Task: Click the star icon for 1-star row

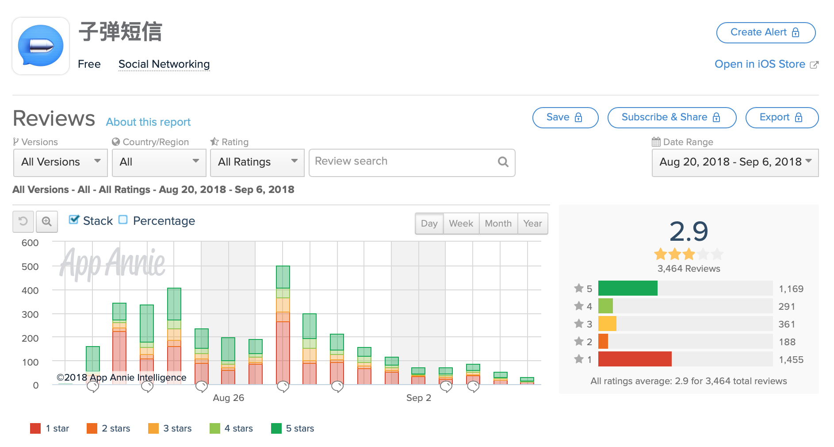Action: [579, 359]
